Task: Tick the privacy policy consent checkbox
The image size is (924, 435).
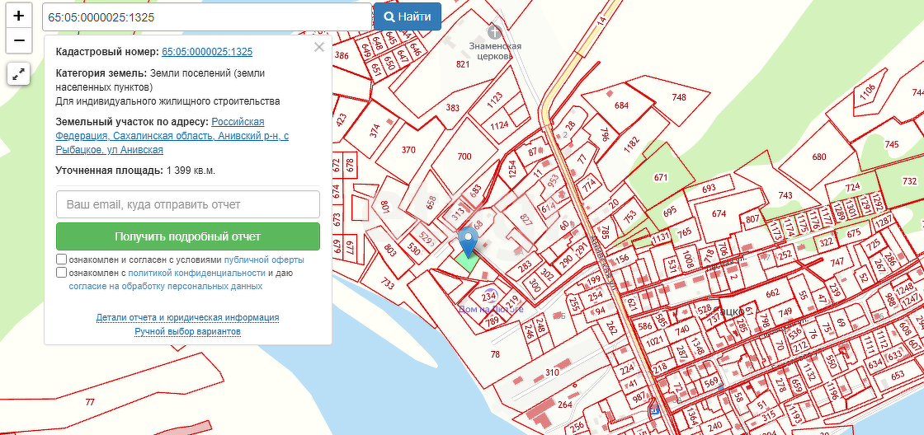Action: pos(62,273)
